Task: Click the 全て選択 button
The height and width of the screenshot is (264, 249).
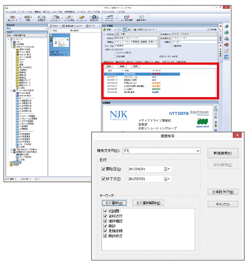Action: (114, 203)
